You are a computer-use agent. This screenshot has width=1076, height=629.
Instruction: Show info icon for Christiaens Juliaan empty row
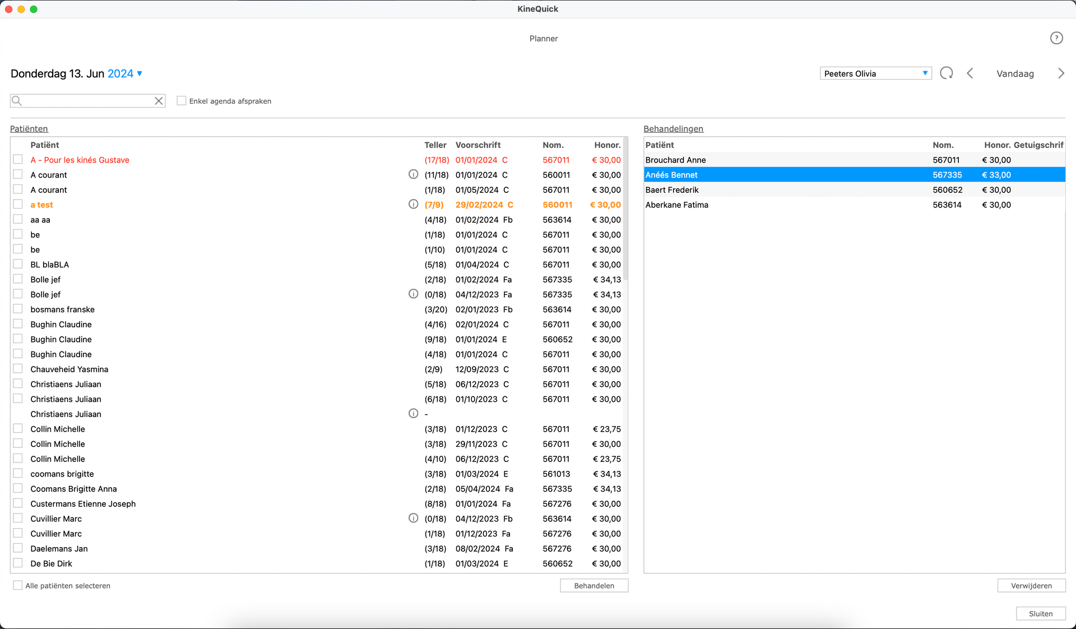point(413,414)
